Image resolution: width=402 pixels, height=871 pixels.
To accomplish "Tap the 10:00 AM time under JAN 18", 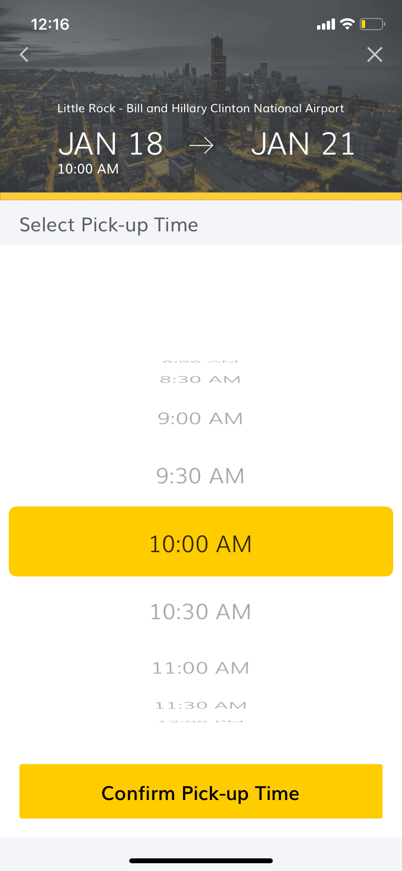I will (88, 169).
